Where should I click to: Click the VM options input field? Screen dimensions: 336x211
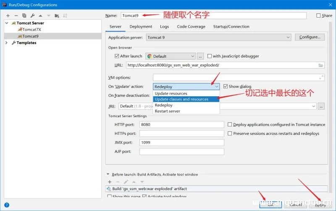tap(239, 77)
